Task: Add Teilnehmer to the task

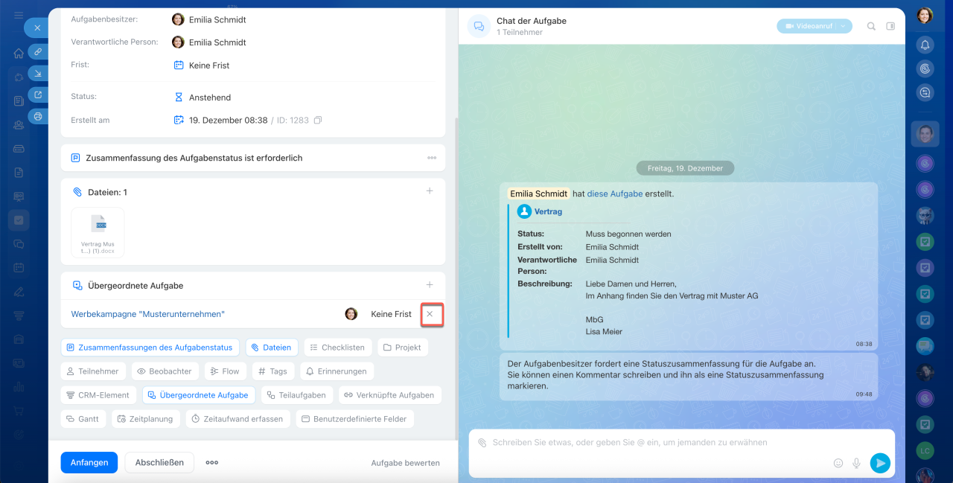Action: pyautogui.click(x=93, y=371)
